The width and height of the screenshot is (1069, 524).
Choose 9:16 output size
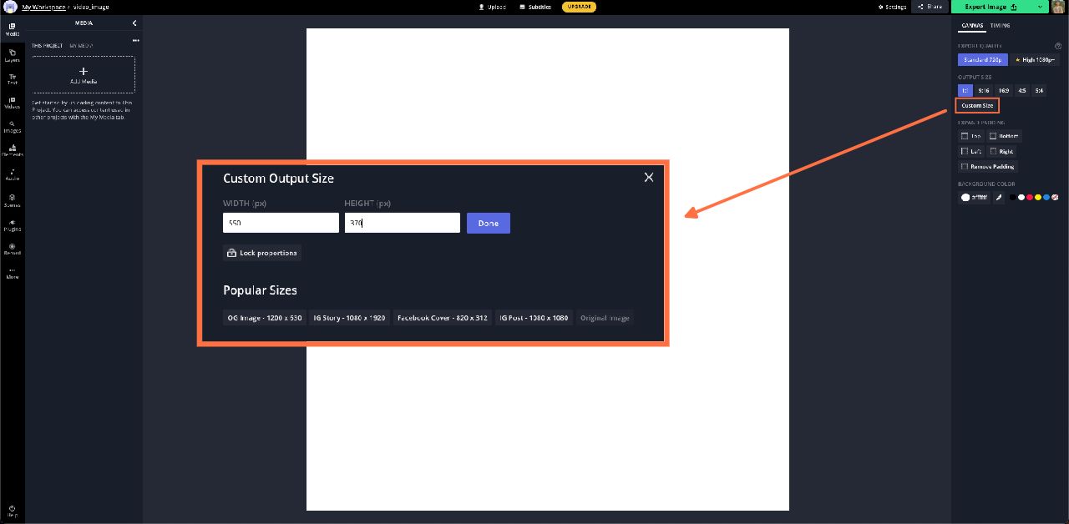point(984,90)
